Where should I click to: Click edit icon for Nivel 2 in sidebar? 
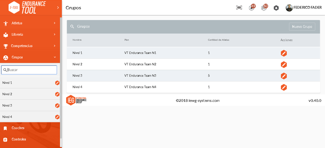(57, 94)
